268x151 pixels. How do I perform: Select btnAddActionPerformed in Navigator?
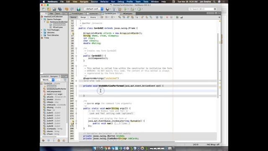[56, 89]
